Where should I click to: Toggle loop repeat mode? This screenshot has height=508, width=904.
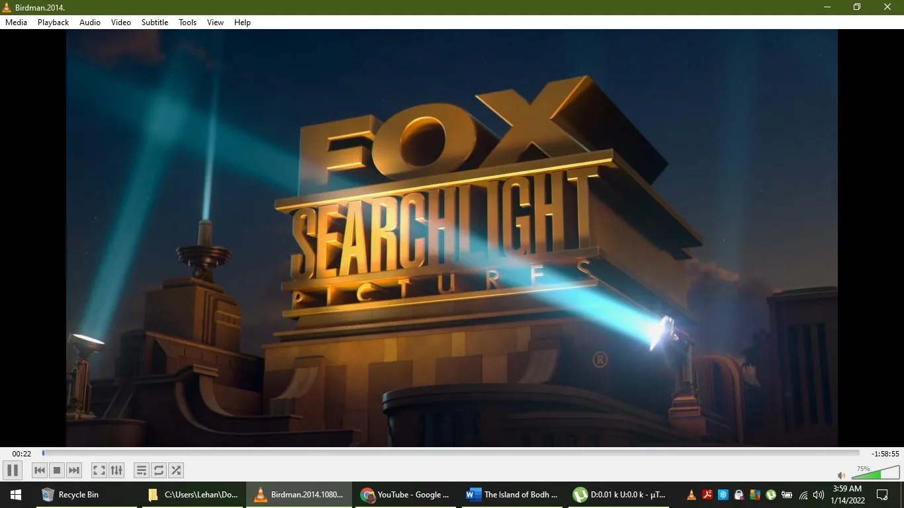159,470
